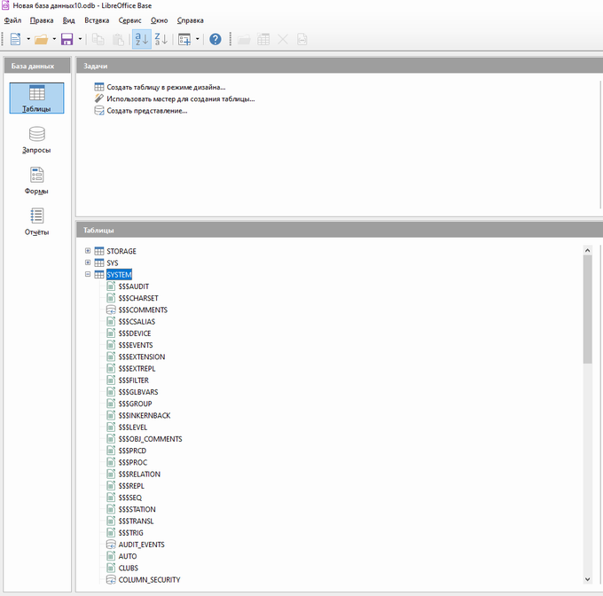Click the Help question mark icon

coord(215,39)
